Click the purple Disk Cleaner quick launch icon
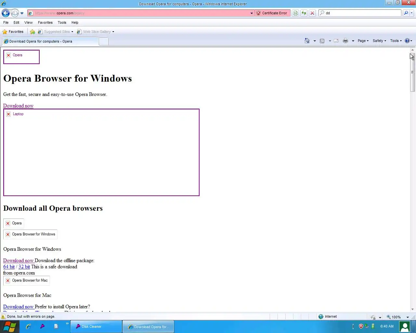The height and width of the screenshot is (333, 416). (42, 326)
